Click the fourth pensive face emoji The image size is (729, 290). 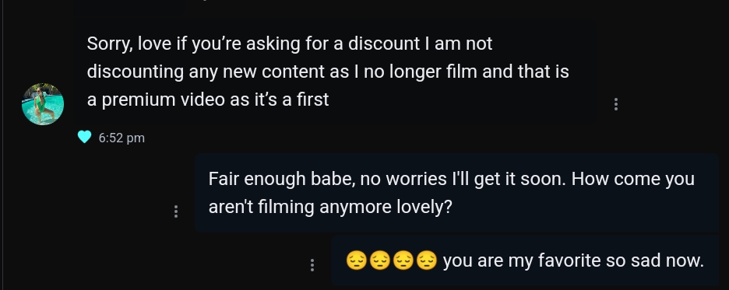(x=426, y=260)
